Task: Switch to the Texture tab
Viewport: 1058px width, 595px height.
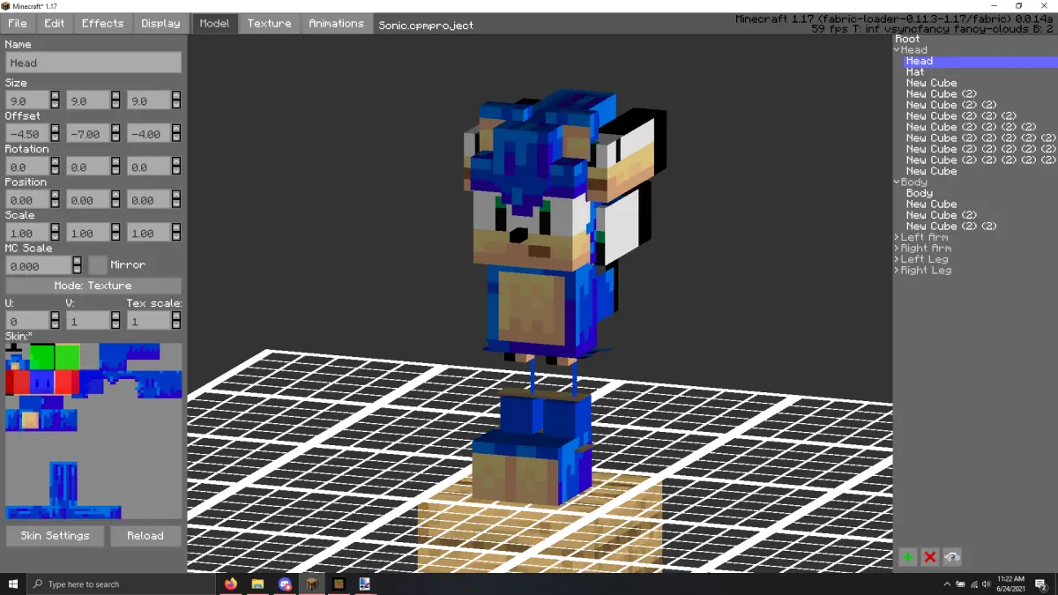Action: tap(269, 23)
